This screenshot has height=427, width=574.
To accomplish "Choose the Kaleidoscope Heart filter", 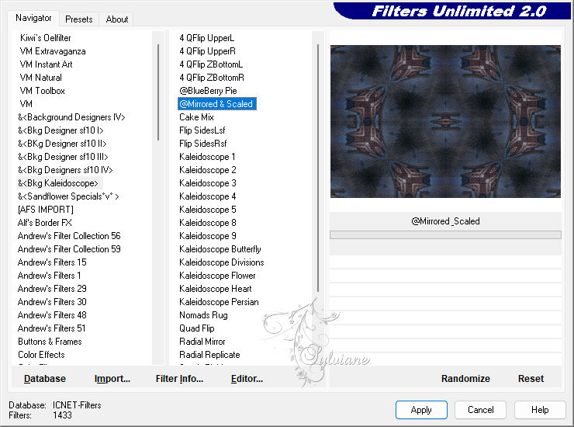I will (216, 289).
